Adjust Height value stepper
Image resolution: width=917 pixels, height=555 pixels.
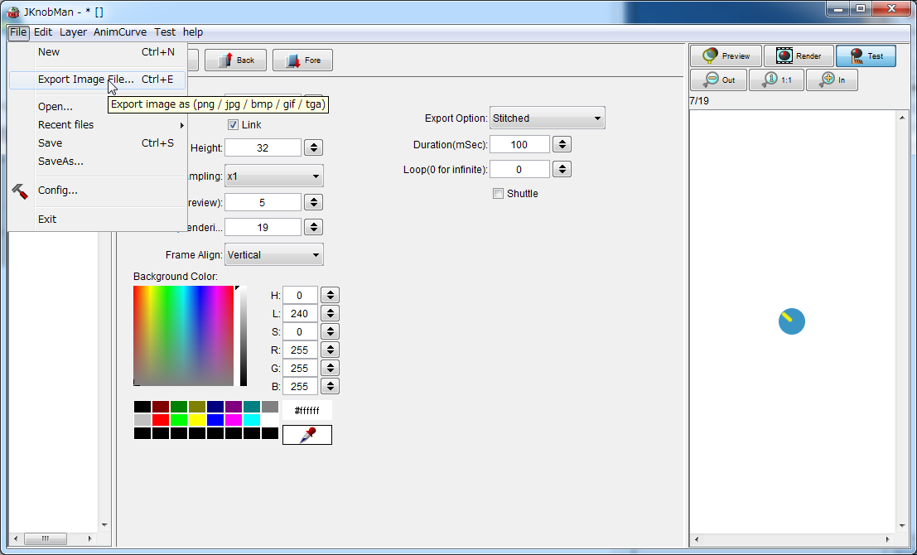point(313,147)
